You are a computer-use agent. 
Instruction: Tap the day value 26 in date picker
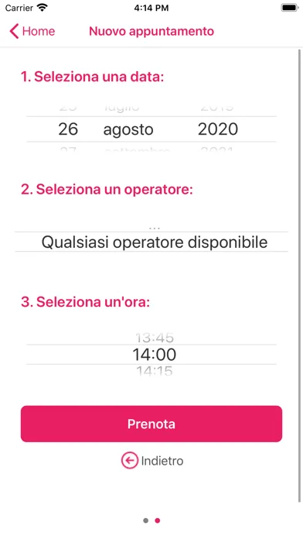click(68, 129)
